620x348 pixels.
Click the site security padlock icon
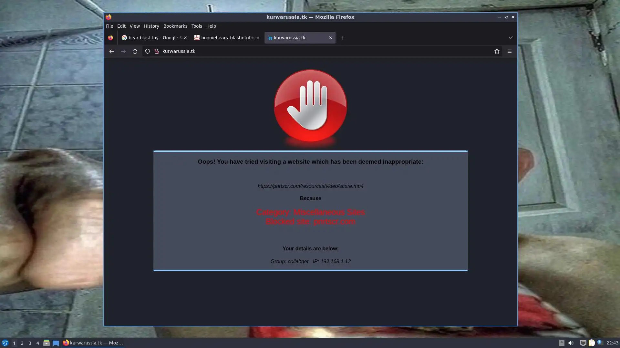(x=157, y=51)
